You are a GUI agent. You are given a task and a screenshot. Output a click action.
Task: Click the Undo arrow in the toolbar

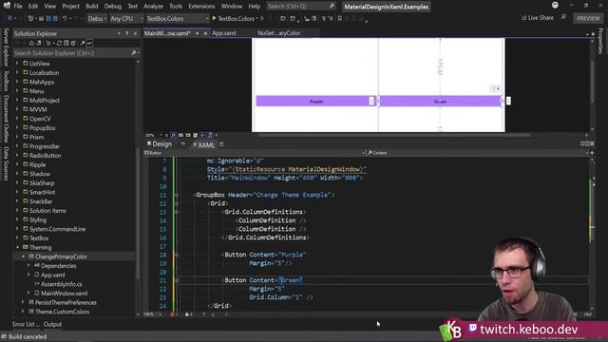(65, 18)
